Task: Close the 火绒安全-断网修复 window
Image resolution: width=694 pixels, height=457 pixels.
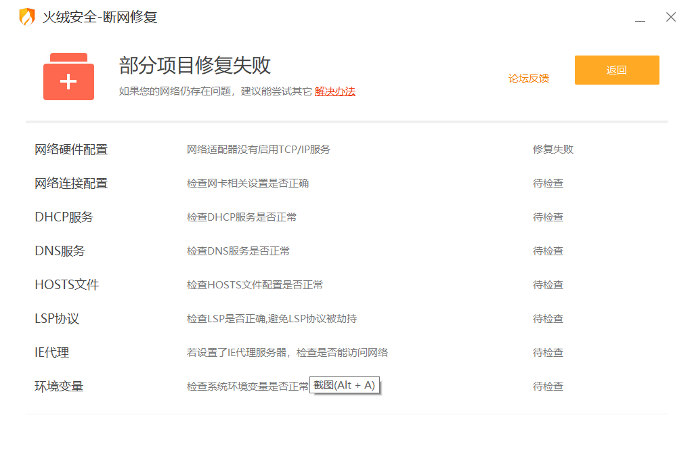Action: click(671, 17)
